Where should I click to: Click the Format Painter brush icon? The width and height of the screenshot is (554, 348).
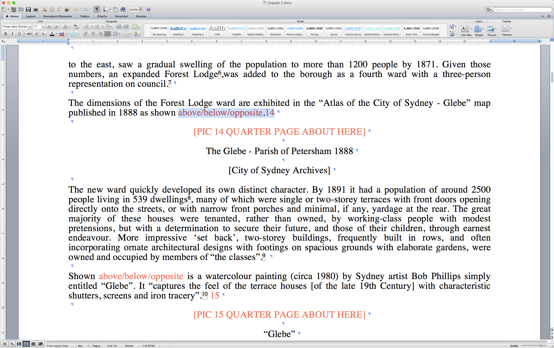tap(67, 10)
